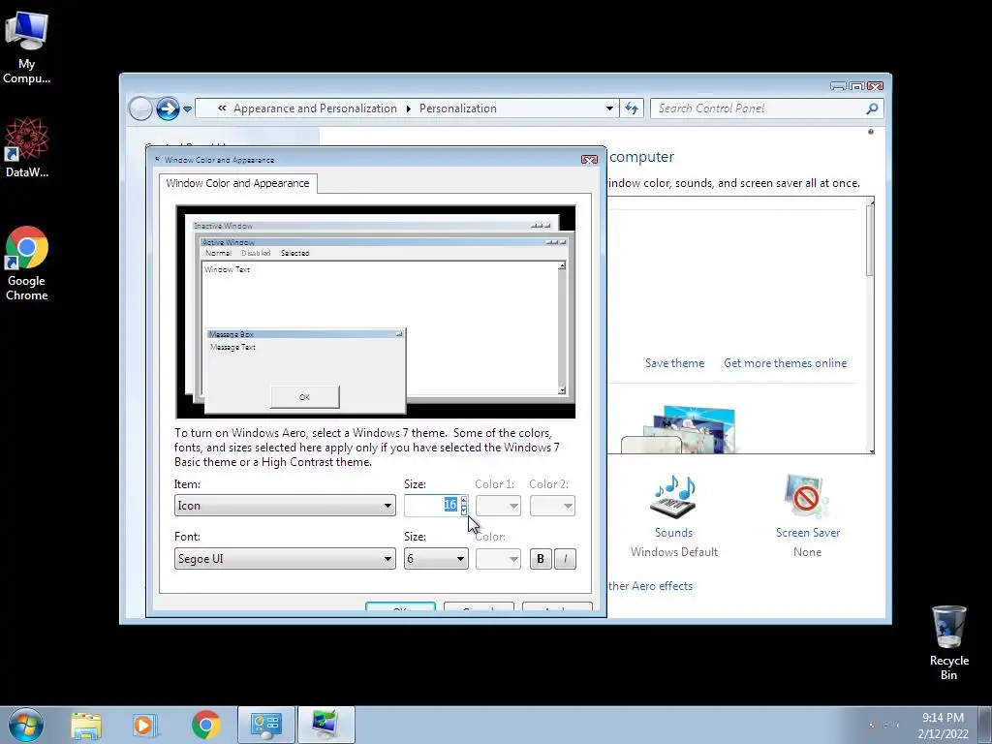Click the Screen Saver link label

tap(808, 533)
